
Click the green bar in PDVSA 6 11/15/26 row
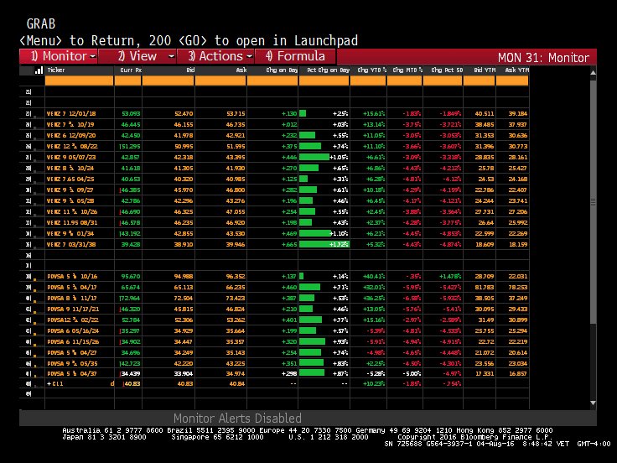[312, 341]
